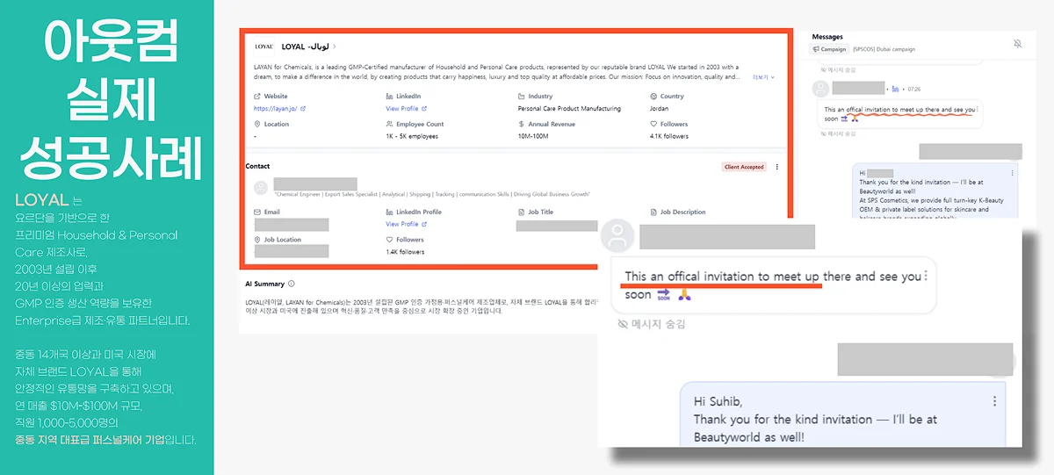Click the 1.4K followers value

405,252
